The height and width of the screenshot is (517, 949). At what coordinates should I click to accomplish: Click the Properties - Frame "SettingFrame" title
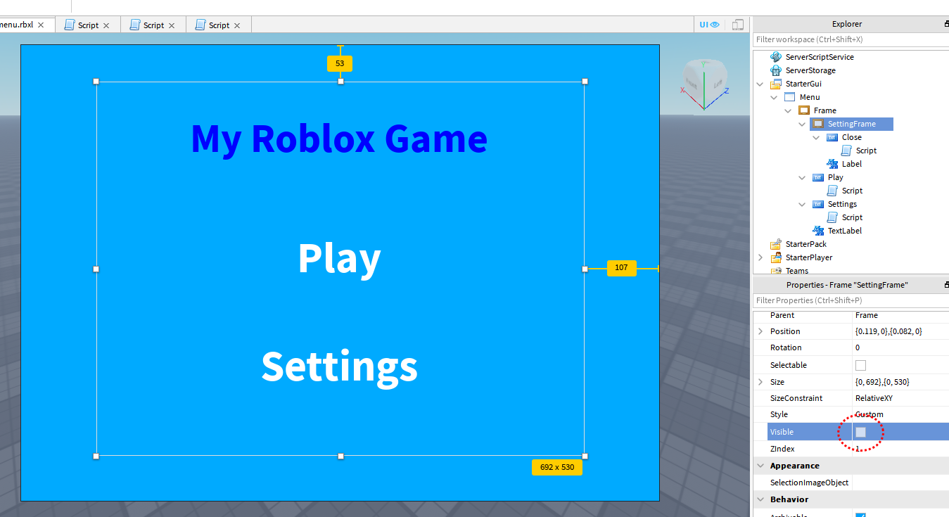[x=847, y=285]
